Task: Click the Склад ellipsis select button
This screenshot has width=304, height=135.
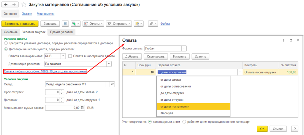Action: click(107, 84)
